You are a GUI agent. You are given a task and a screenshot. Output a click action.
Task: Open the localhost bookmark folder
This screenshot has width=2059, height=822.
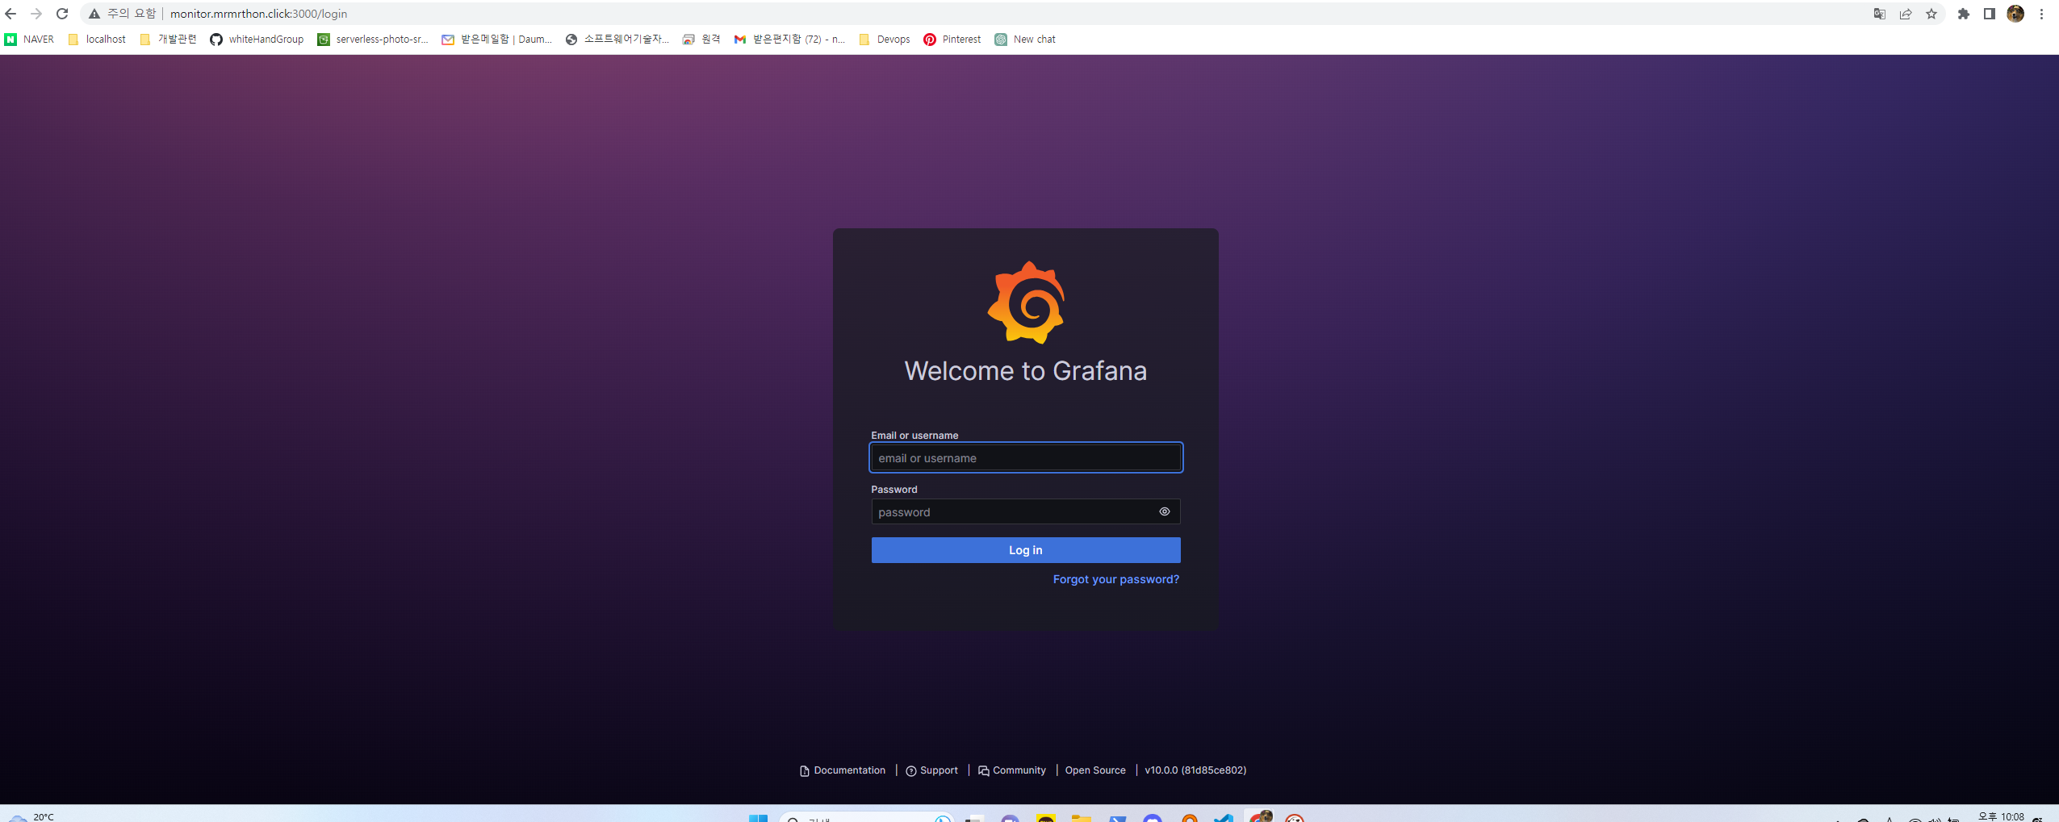point(98,40)
